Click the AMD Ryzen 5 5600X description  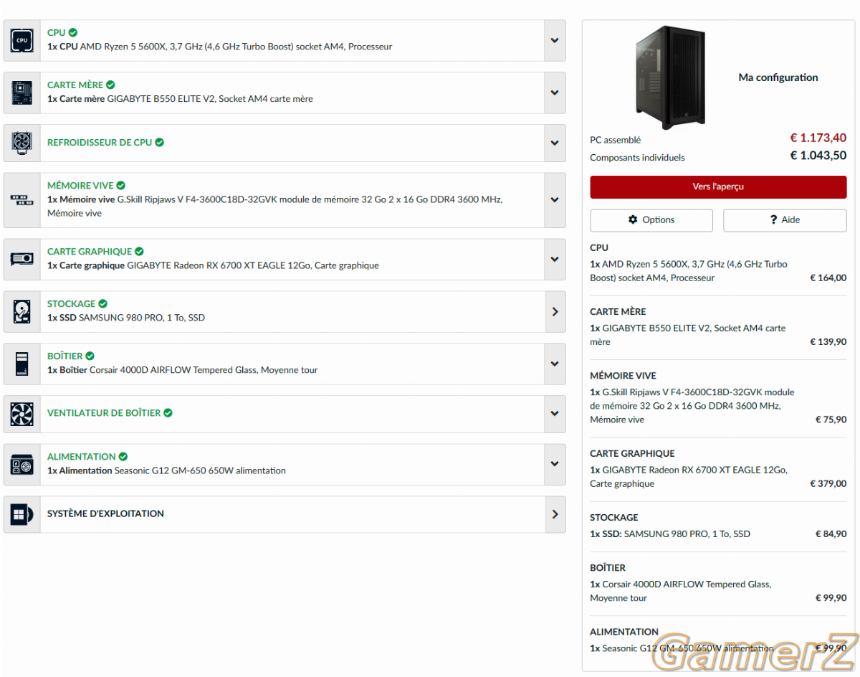(220, 47)
